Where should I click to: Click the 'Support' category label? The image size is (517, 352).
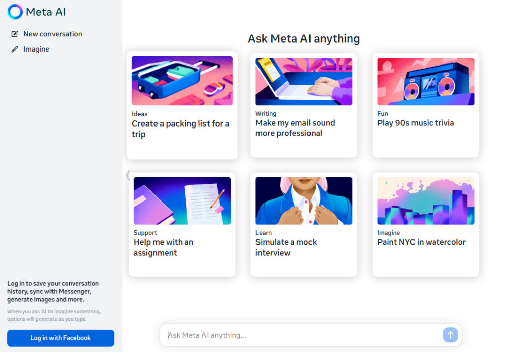pyautogui.click(x=145, y=233)
